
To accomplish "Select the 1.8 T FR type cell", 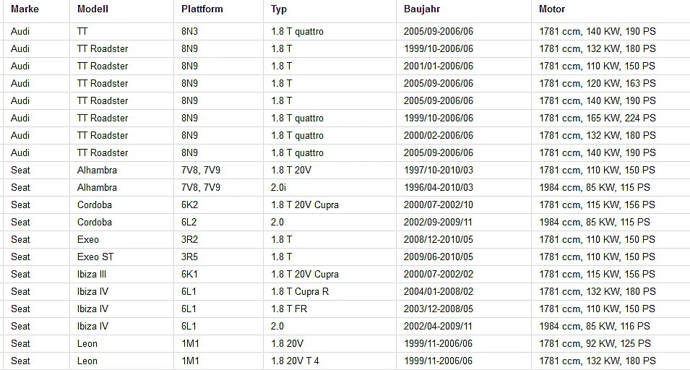I will (329, 309).
